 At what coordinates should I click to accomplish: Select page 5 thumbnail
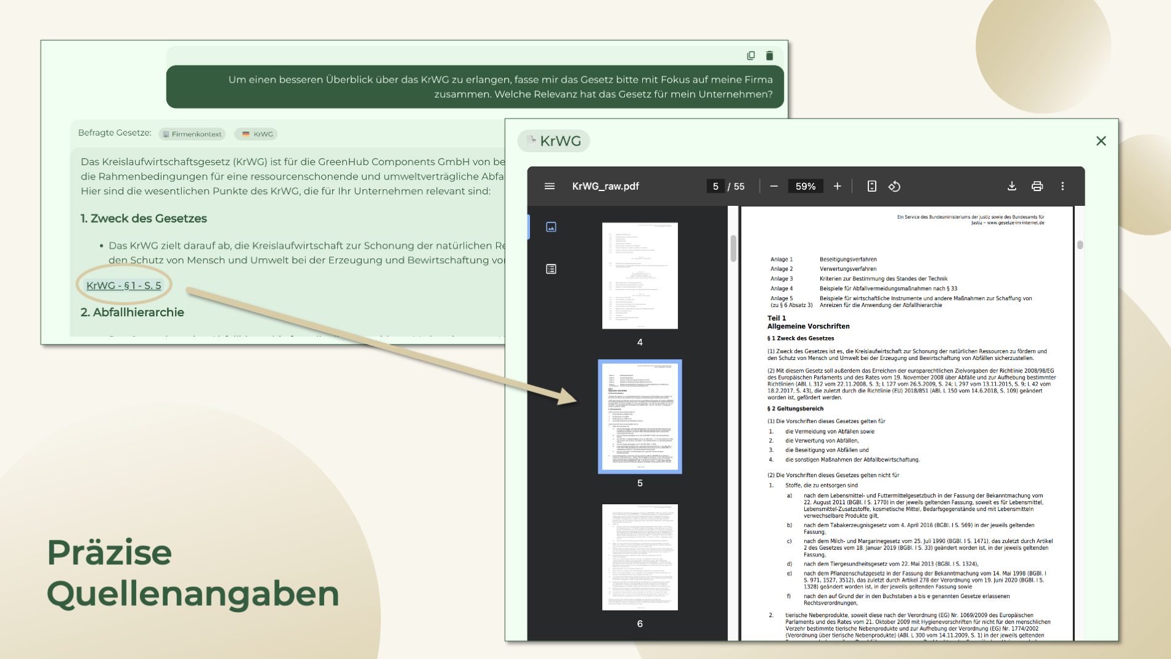coord(640,417)
